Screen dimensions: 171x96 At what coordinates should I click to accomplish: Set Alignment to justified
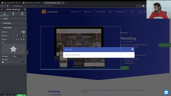tap(24, 39)
